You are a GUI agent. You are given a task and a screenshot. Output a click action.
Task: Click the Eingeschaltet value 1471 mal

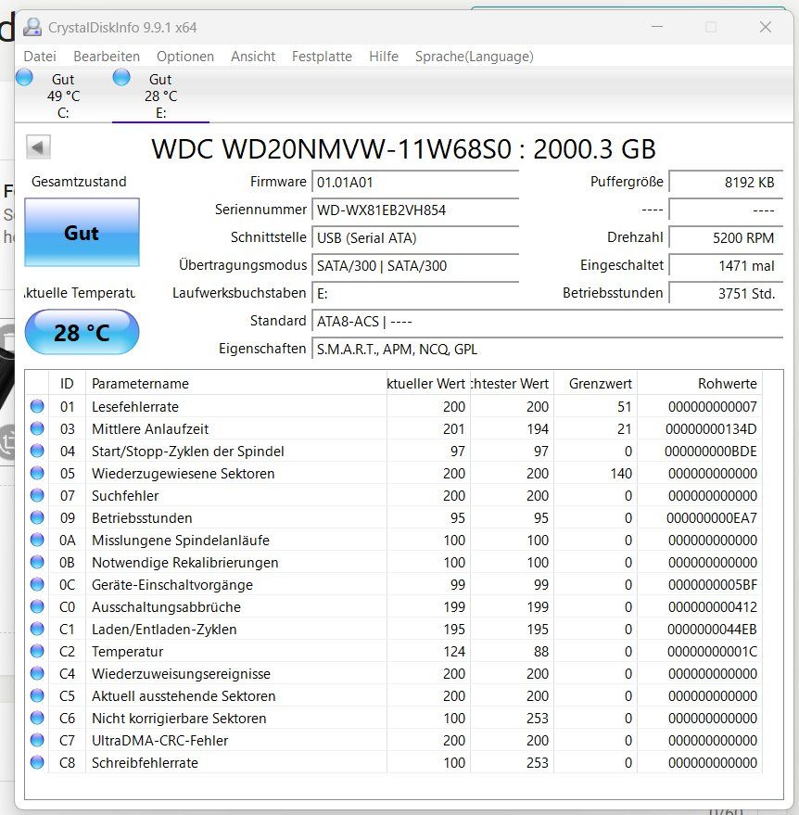click(725, 265)
